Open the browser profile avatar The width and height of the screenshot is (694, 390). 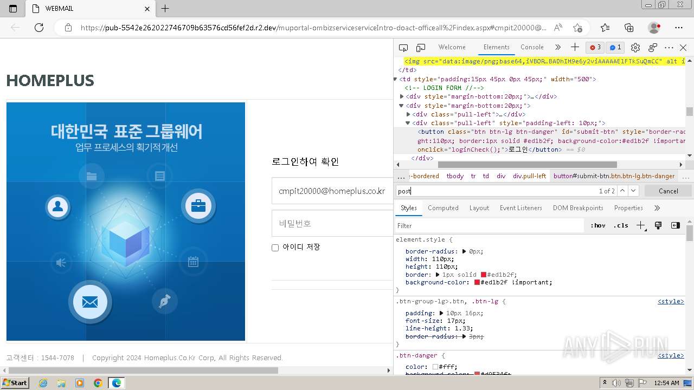click(654, 28)
